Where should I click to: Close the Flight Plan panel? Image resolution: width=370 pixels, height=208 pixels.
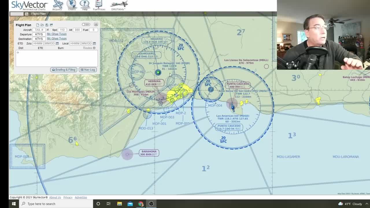point(96,25)
